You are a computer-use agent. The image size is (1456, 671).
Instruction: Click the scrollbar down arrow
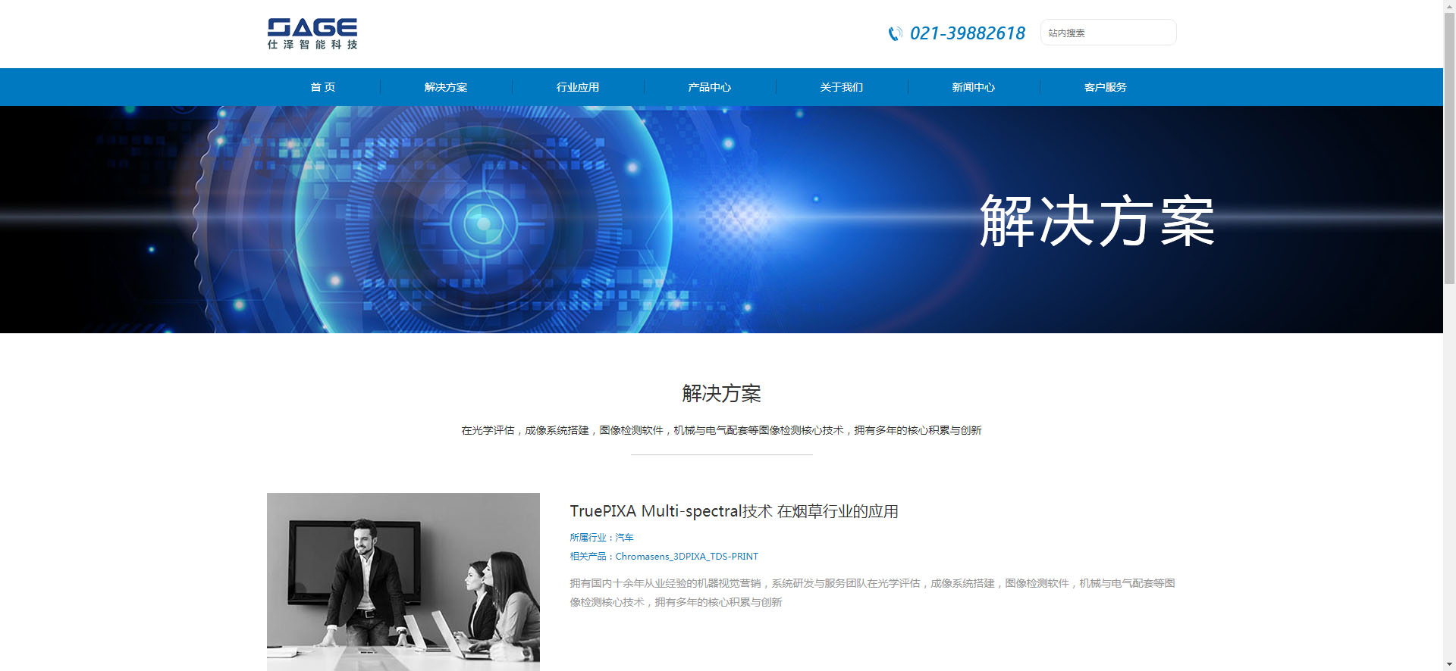point(1449,664)
